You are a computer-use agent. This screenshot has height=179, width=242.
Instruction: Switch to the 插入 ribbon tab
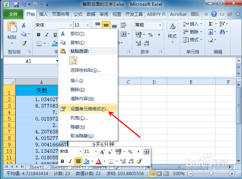[x=43, y=14]
